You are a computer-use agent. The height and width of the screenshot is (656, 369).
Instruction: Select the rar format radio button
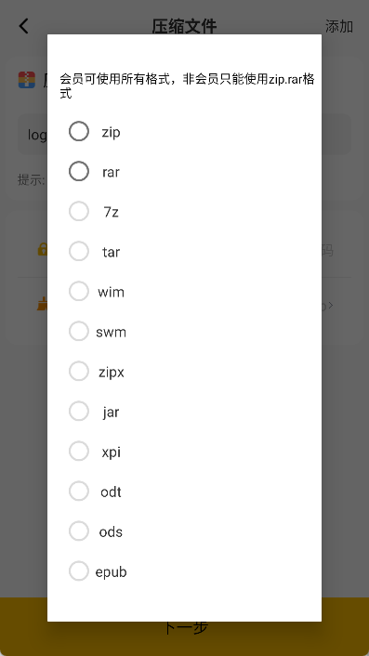click(79, 172)
